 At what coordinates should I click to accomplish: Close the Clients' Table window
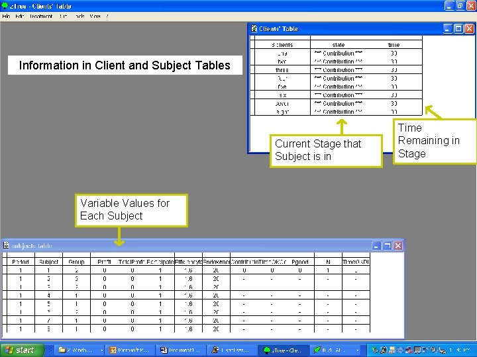point(470,29)
